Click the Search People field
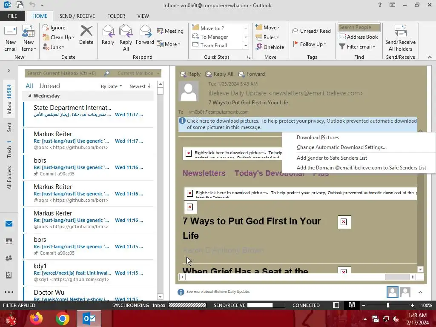This screenshot has height=327, width=436. point(359,27)
